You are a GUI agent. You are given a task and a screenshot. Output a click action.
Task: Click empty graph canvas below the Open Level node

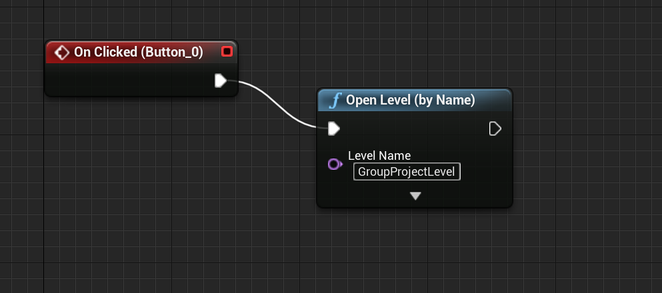click(413, 253)
